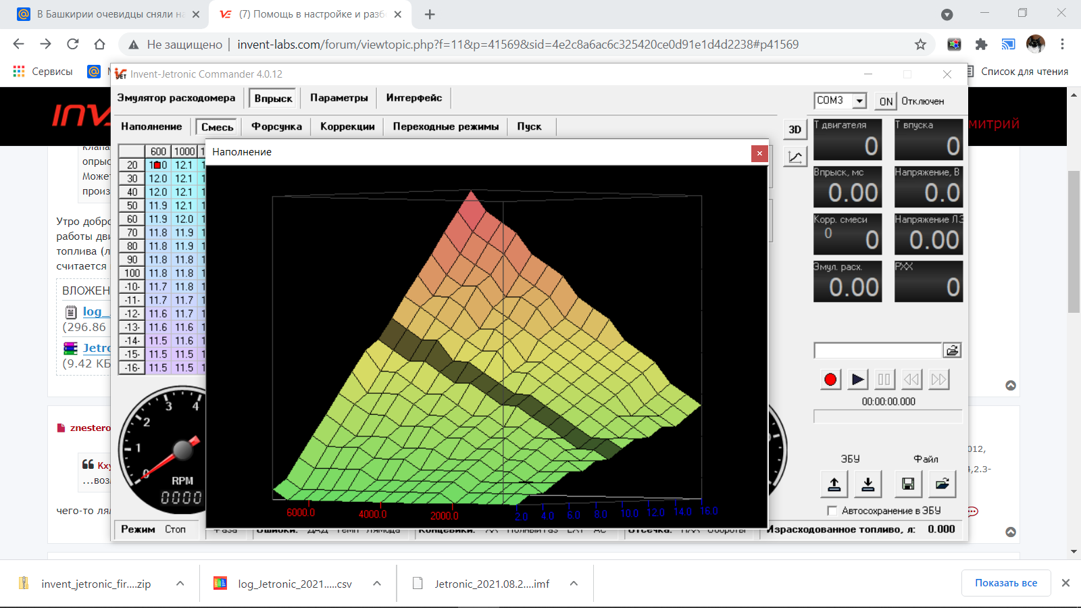Save configuration to file icon
The image size is (1081, 608).
(908, 484)
